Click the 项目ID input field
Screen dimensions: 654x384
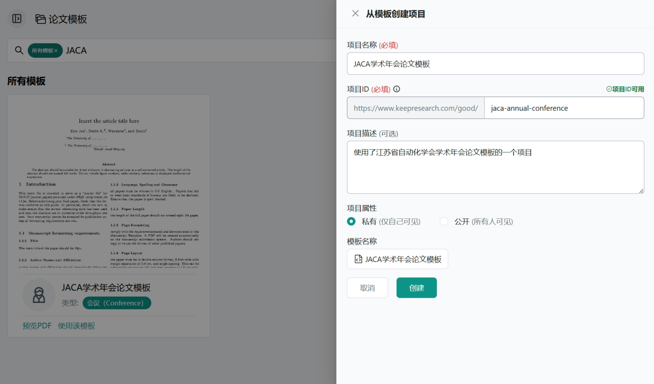563,108
